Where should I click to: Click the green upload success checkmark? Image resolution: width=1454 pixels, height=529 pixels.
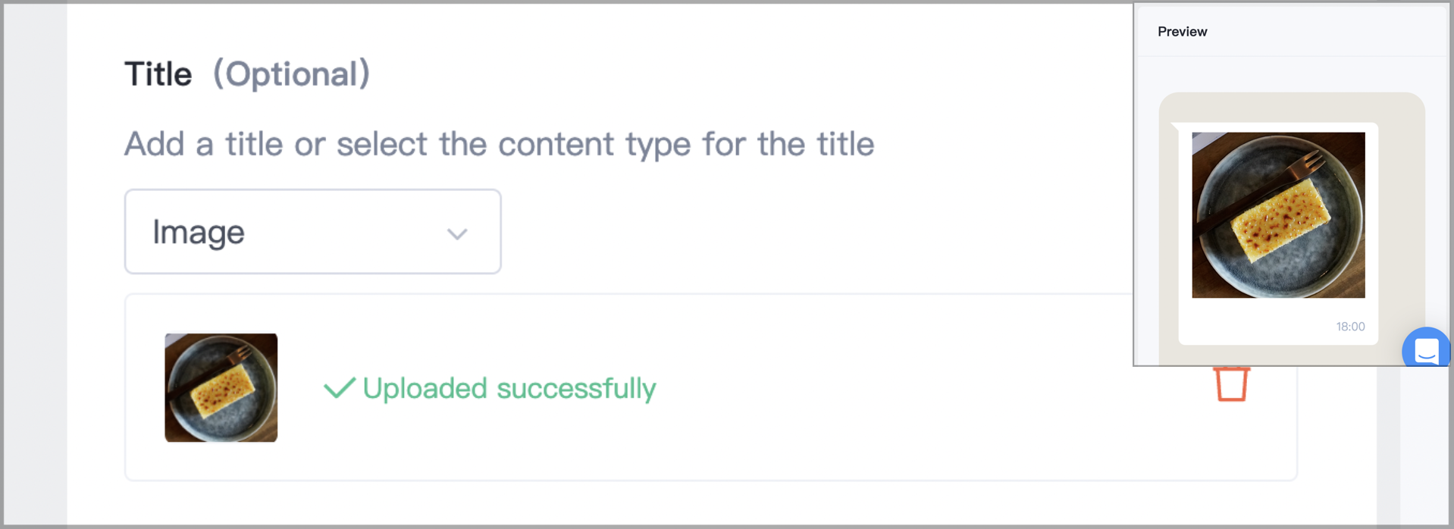339,388
